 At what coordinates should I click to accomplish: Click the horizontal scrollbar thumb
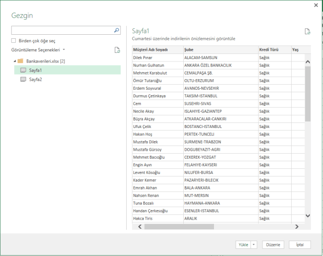point(179,227)
